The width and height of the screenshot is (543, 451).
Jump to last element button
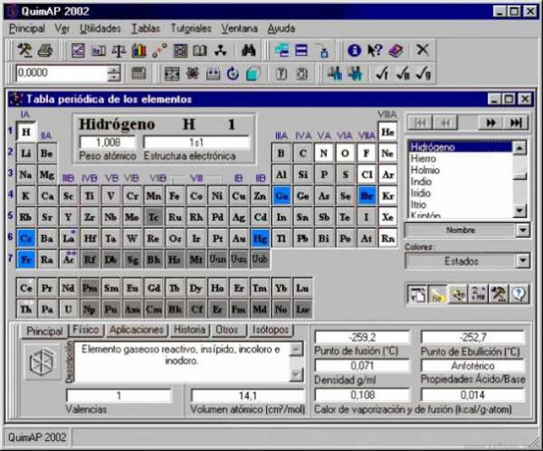pos(516,122)
